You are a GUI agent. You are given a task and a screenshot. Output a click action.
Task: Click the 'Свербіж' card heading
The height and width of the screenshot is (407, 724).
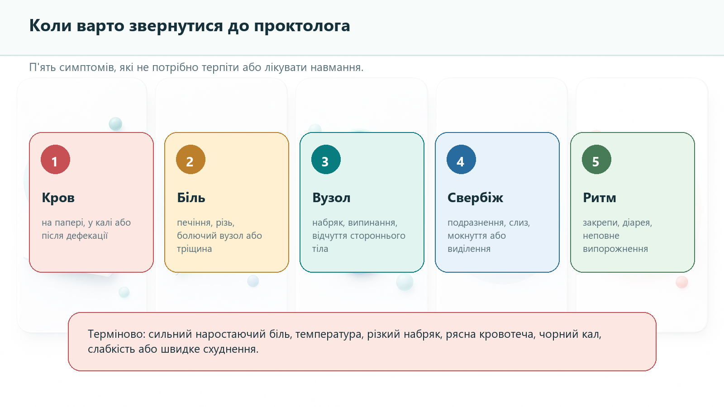475,198
